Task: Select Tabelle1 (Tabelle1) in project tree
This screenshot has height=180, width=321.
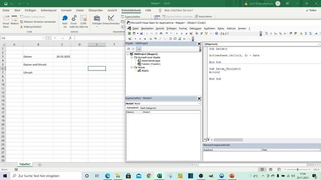Action: pos(151,64)
